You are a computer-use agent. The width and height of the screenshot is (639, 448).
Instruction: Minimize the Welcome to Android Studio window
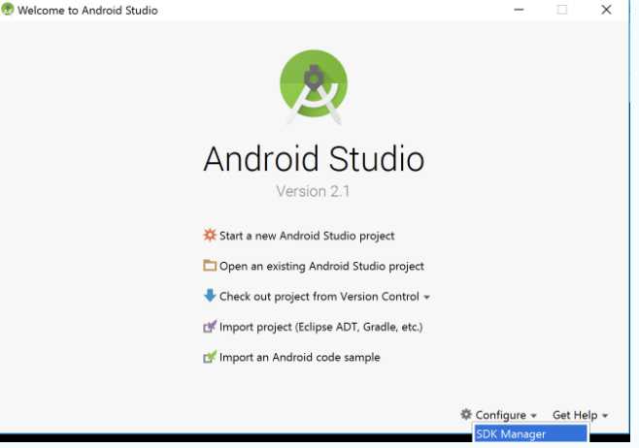519,10
